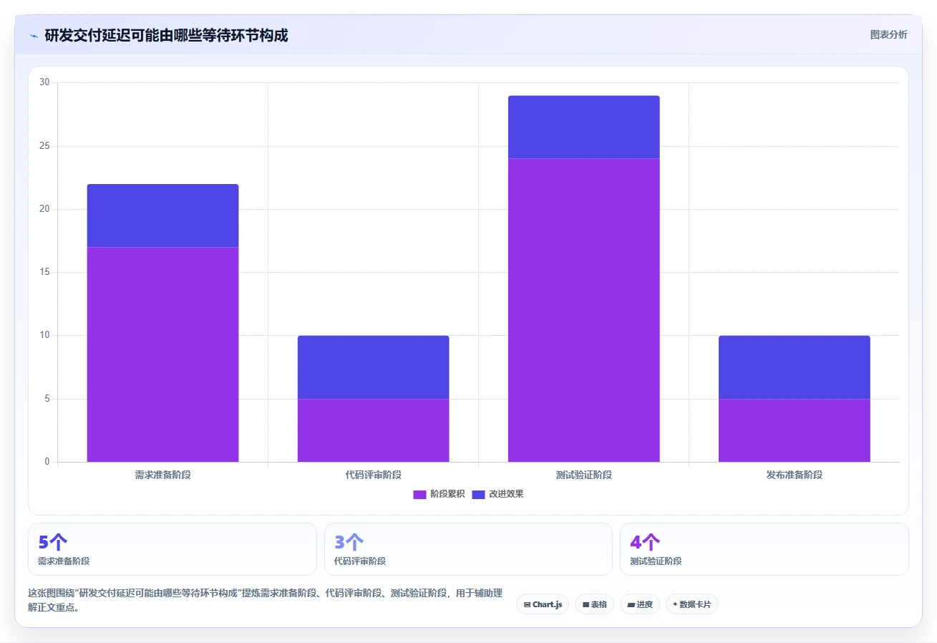Screen dimensions: 937x643
Task: Click the 需求准备阶段 x-axis label
Action: [x=162, y=475]
